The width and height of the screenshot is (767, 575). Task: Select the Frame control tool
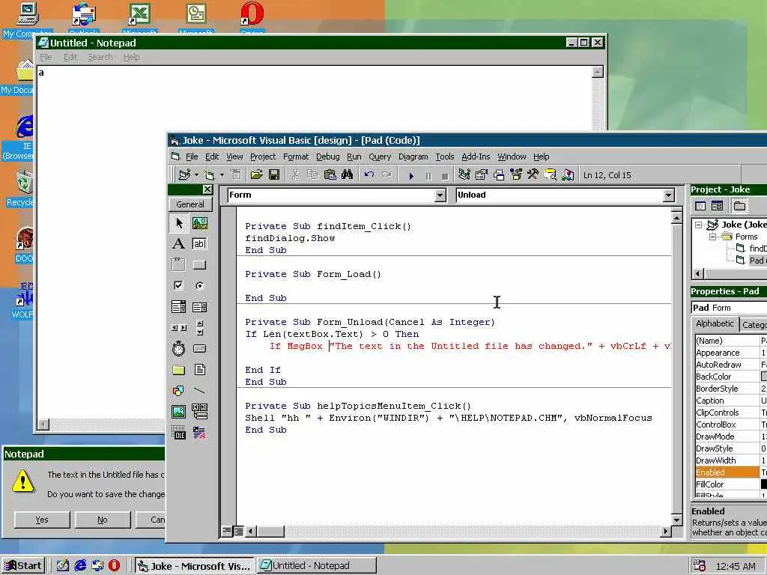pos(178,265)
